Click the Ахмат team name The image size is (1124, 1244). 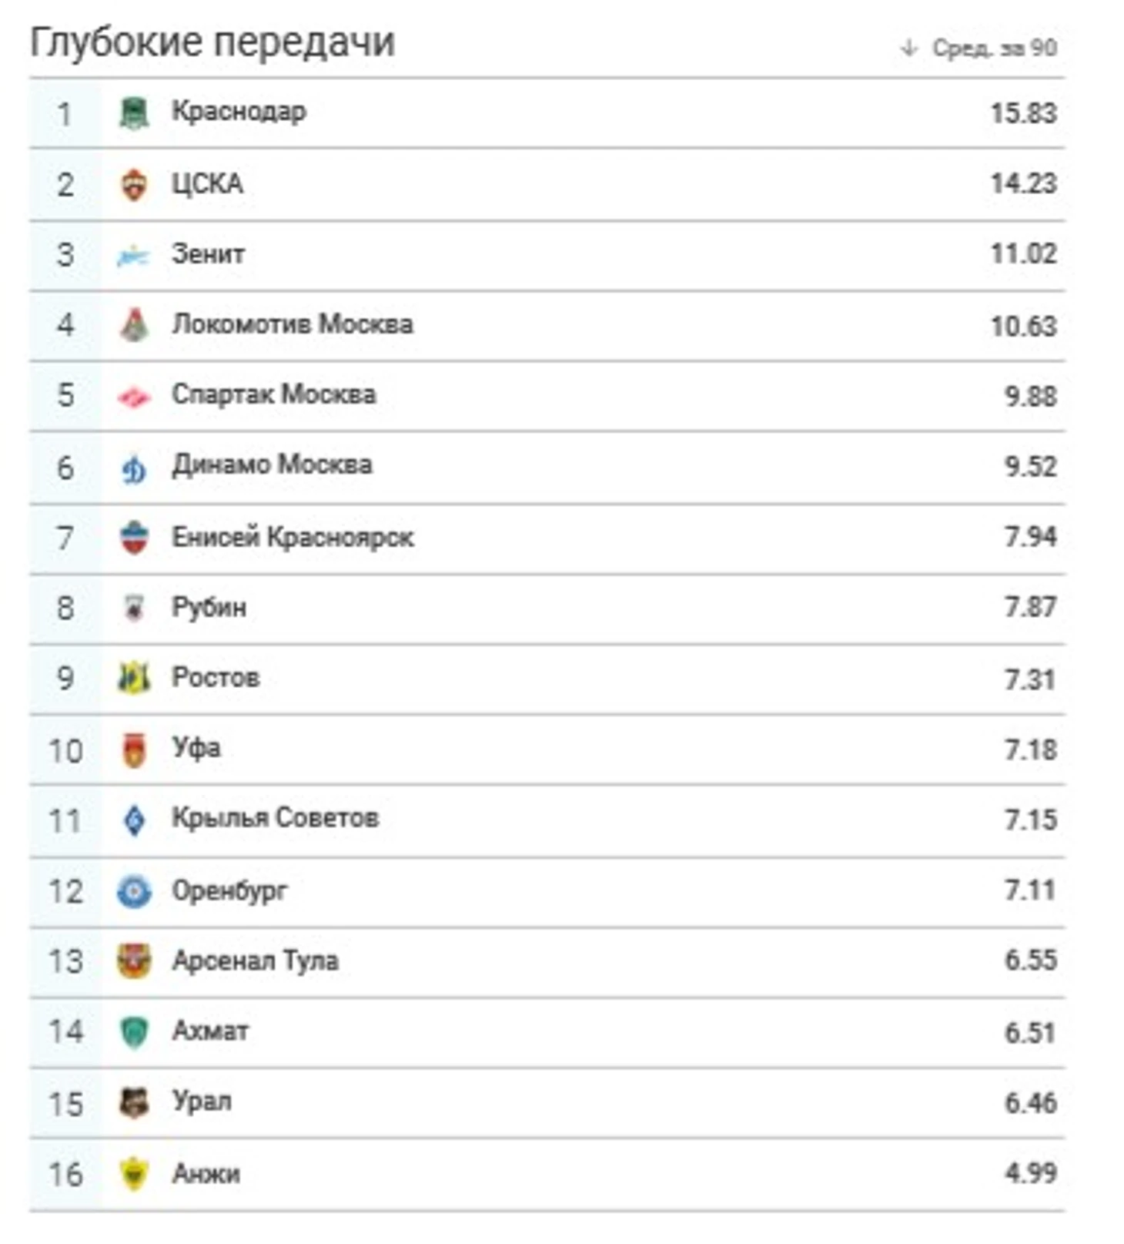[210, 1031]
